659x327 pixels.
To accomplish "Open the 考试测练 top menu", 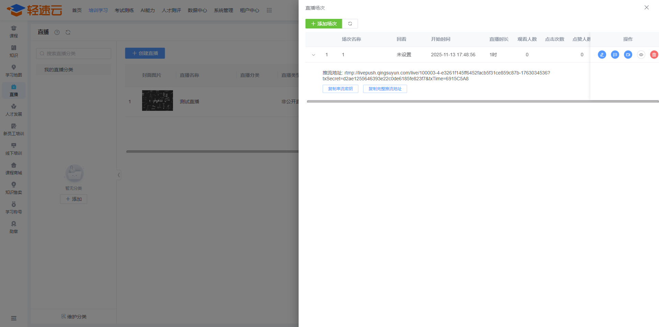I will pos(124,10).
